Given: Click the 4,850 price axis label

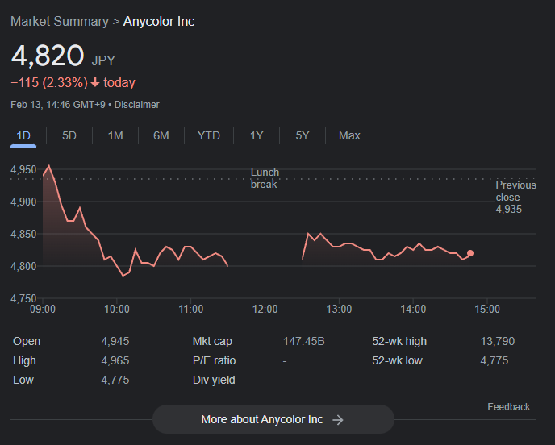Looking at the screenshot, I should click(23, 234).
